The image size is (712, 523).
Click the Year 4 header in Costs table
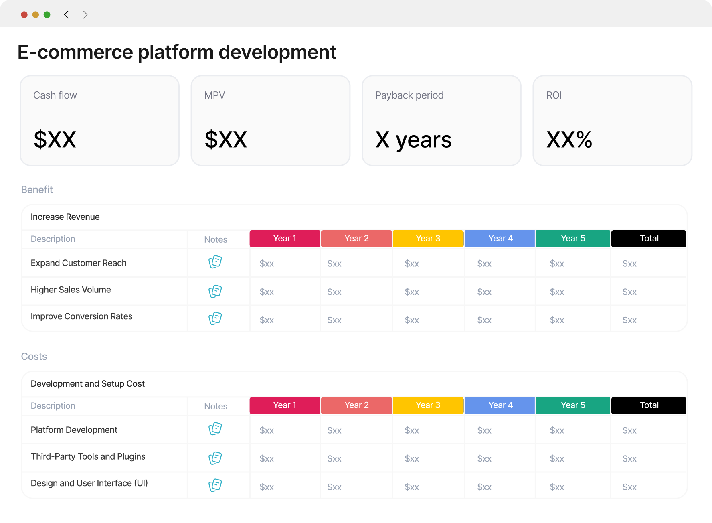500,405
